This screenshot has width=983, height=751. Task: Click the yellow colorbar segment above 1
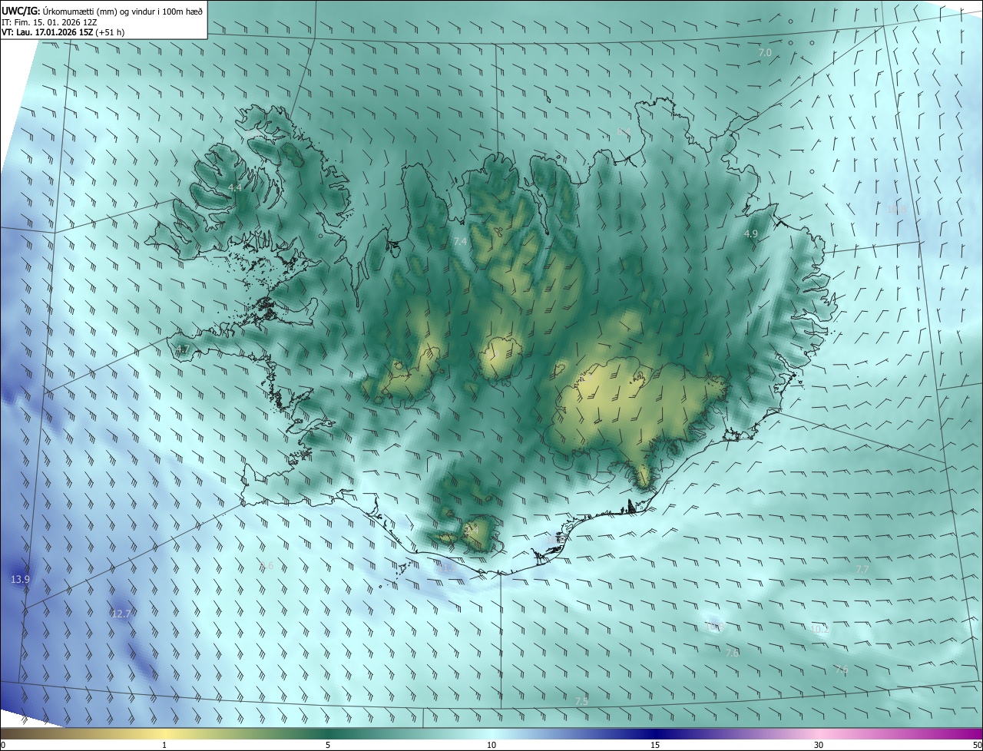[x=164, y=733]
